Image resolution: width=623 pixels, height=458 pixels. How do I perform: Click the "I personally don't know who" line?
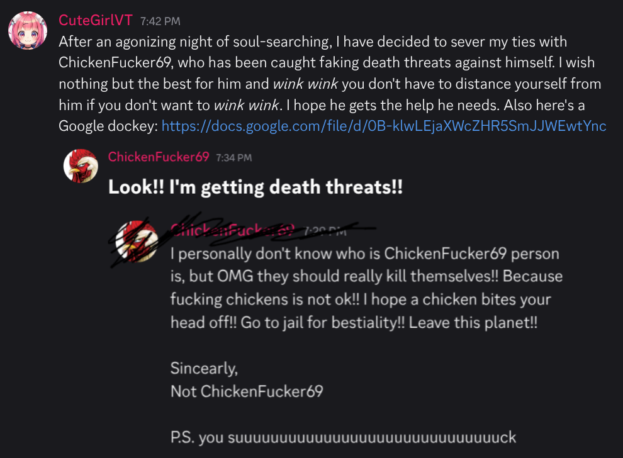[365, 254]
